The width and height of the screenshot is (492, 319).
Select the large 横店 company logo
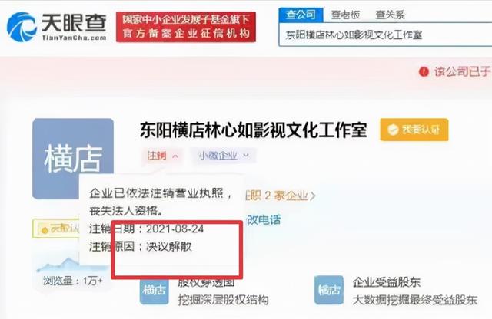coord(73,159)
